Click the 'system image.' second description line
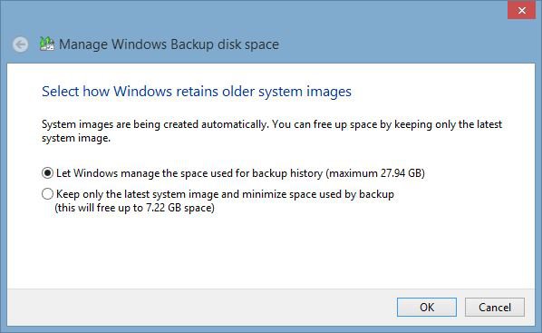 [76, 138]
